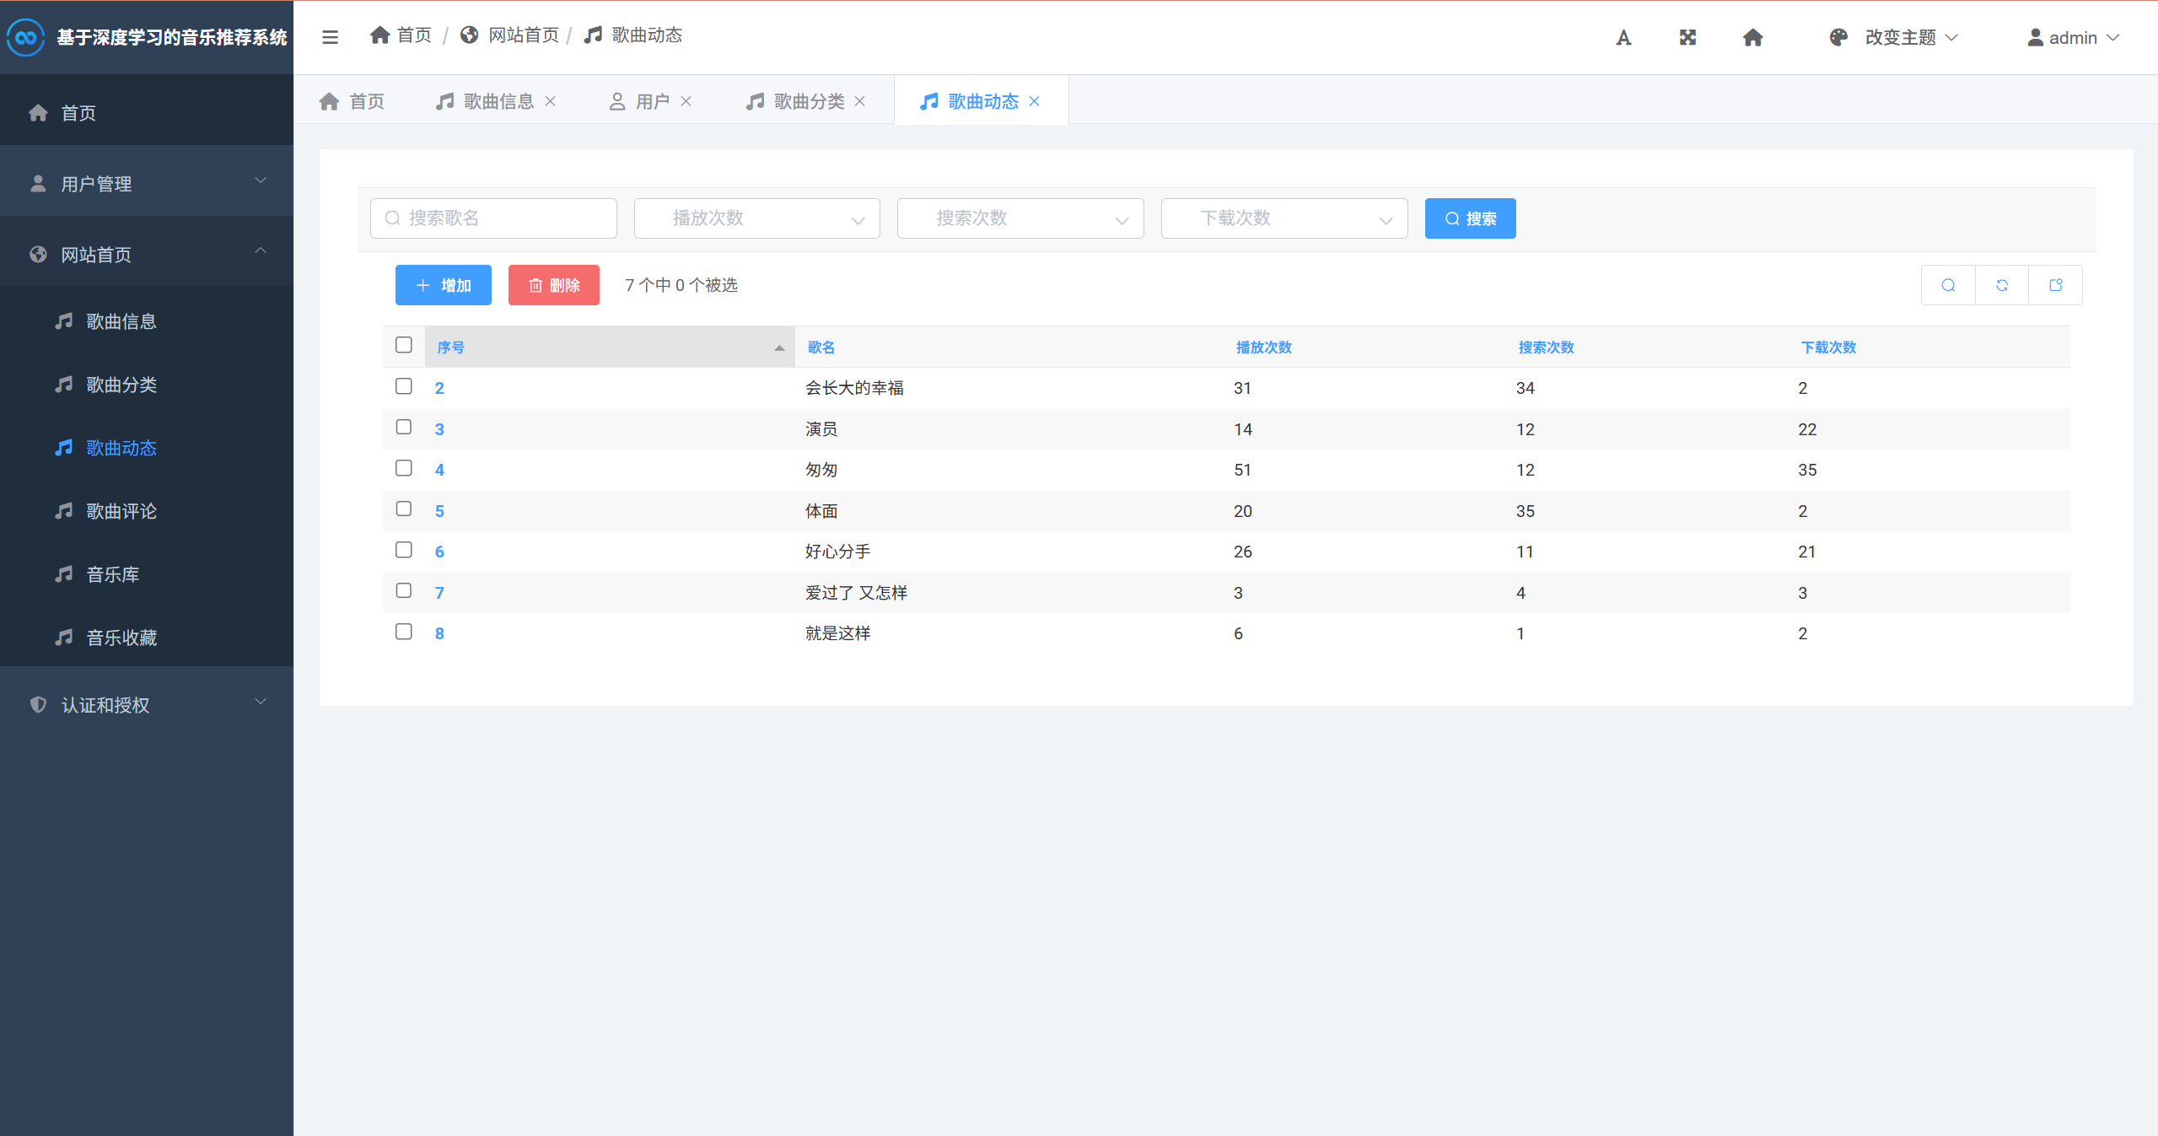
Task: Toggle fullscreen with the expand icon
Action: [1687, 37]
